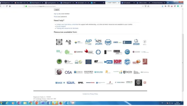Open Contact your local library consortium link
This screenshot has width=187, height=106.
[x=67, y=25]
